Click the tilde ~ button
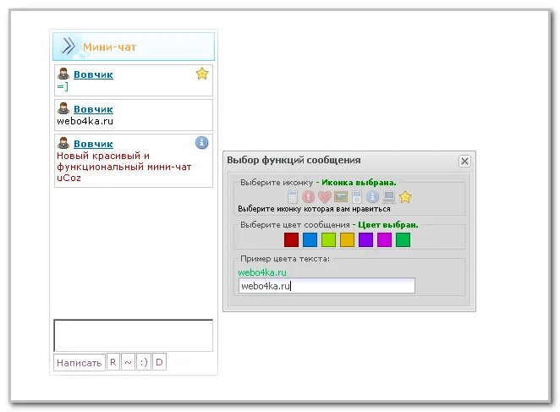 pos(128,362)
